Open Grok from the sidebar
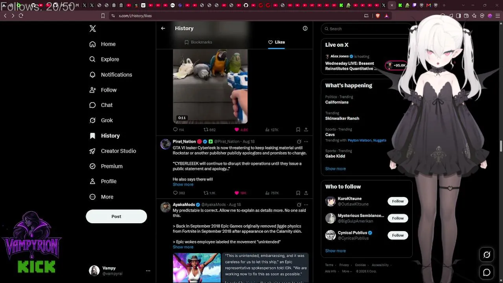503x283 pixels. click(101, 120)
